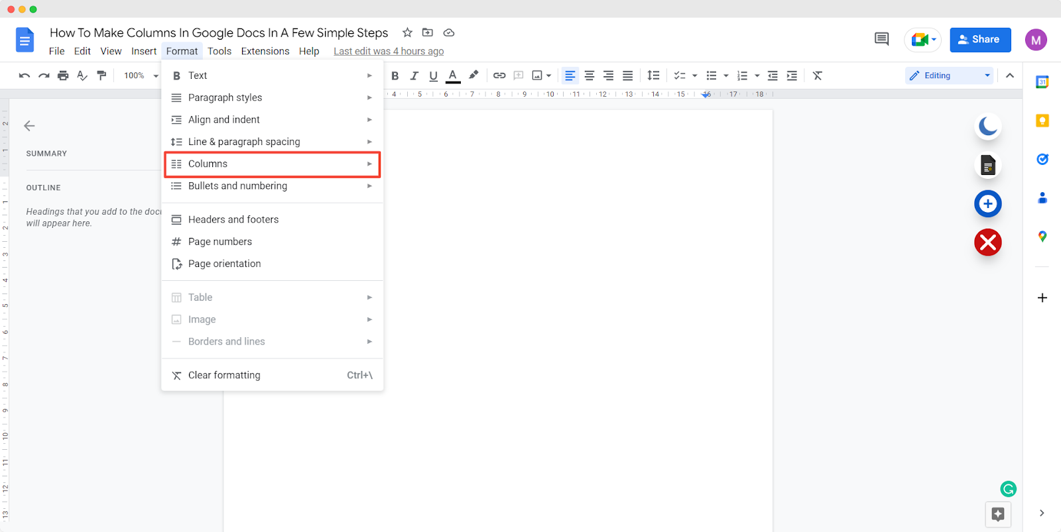The height and width of the screenshot is (532, 1061).
Task: Insert a checklist from the toolbar
Action: point(680,76)
